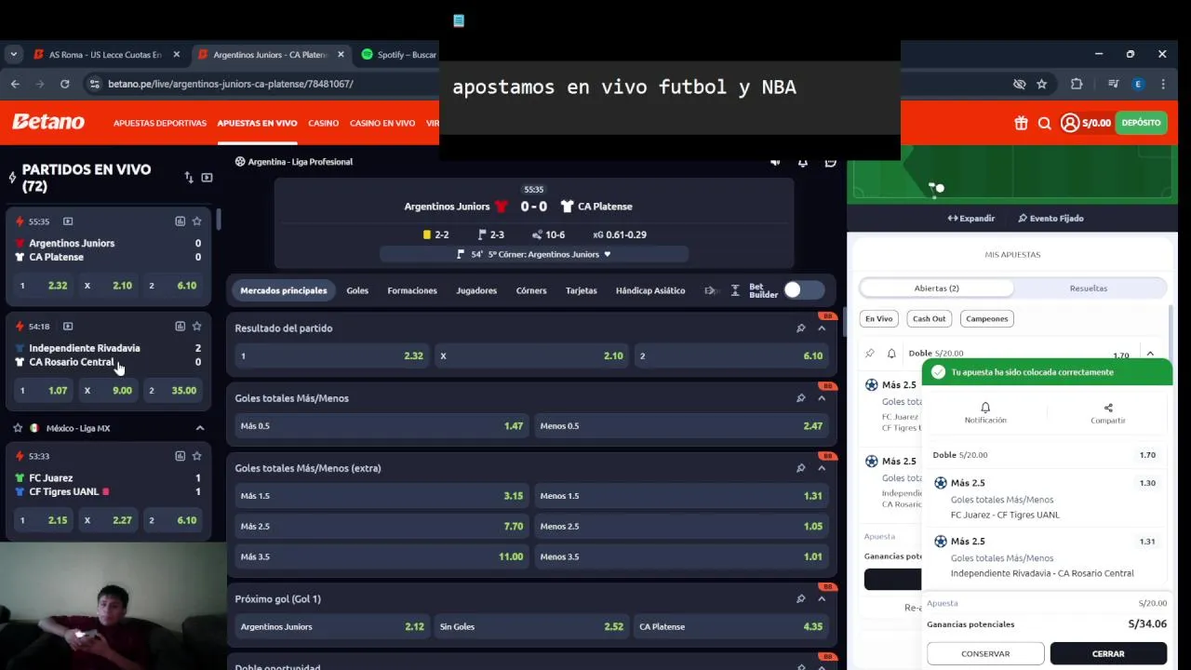
Task: Favorite the México - Liga MX league star
Action: [x=18, y=428]
